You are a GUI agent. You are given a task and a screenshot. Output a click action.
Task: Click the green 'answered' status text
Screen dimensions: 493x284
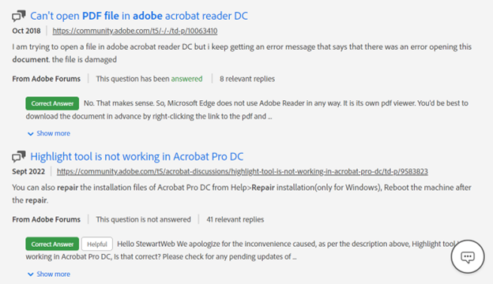pos(186,79)
